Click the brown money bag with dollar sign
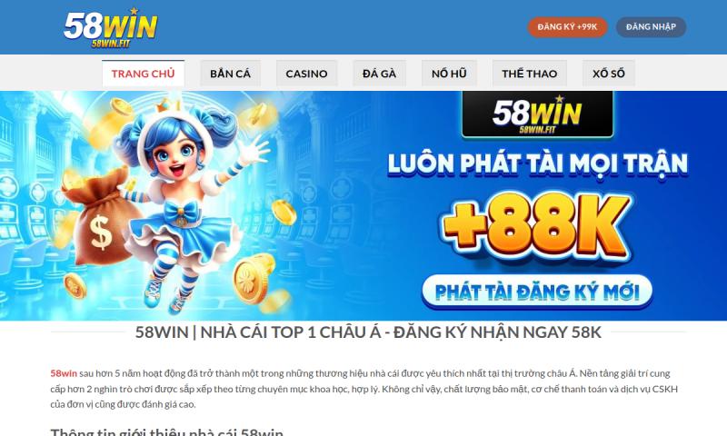 (100, 218)
